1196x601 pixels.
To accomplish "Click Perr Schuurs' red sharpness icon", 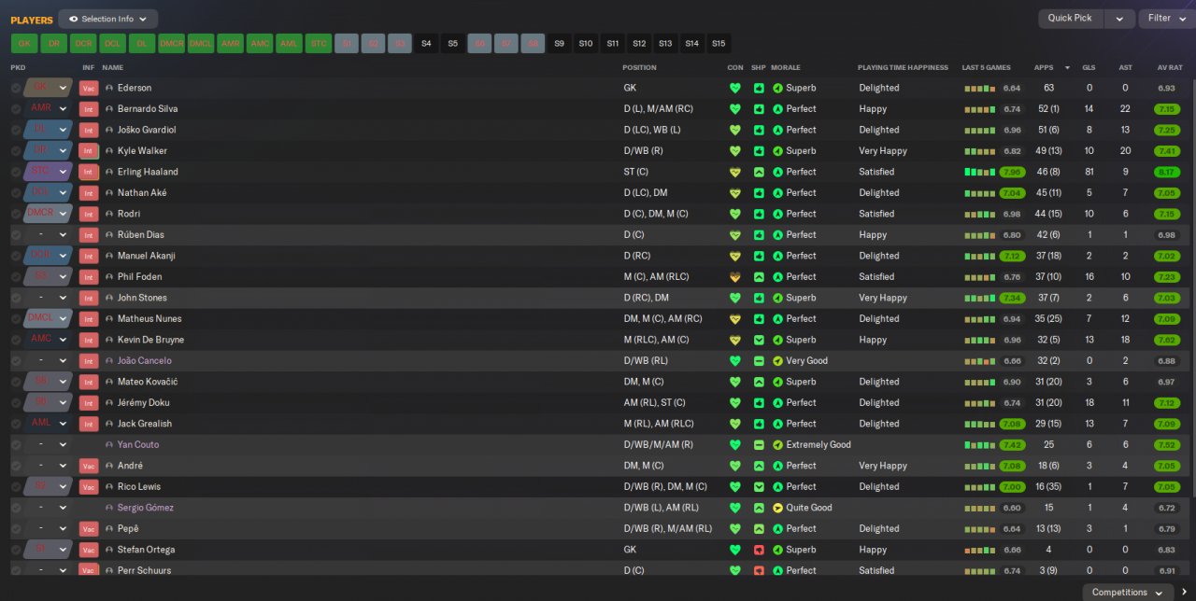I will tap(759, 571).
